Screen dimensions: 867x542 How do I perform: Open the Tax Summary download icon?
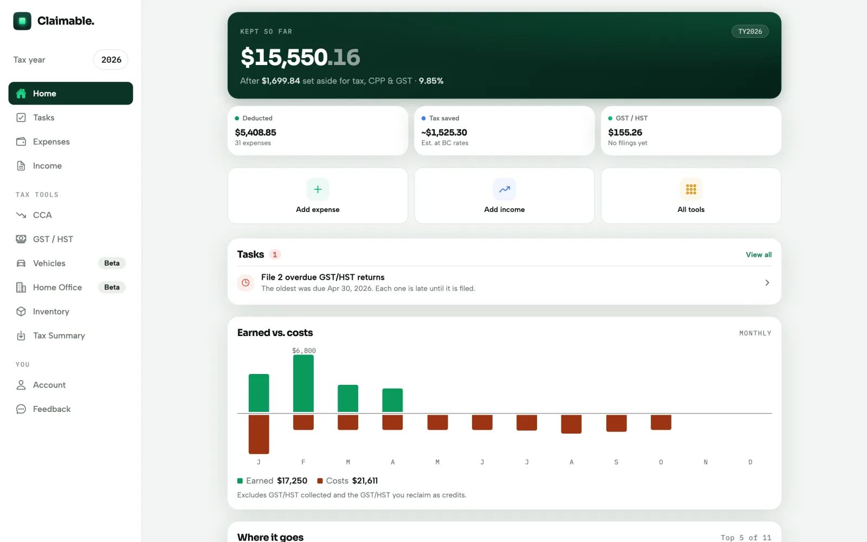[21, 335]
